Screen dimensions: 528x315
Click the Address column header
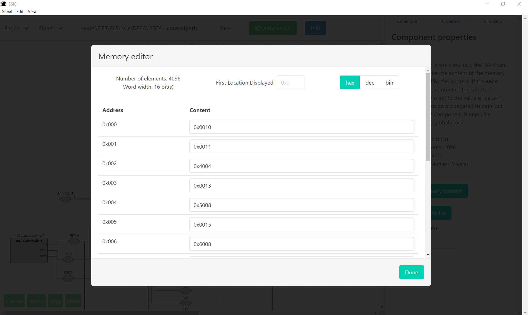pos(113,110)
